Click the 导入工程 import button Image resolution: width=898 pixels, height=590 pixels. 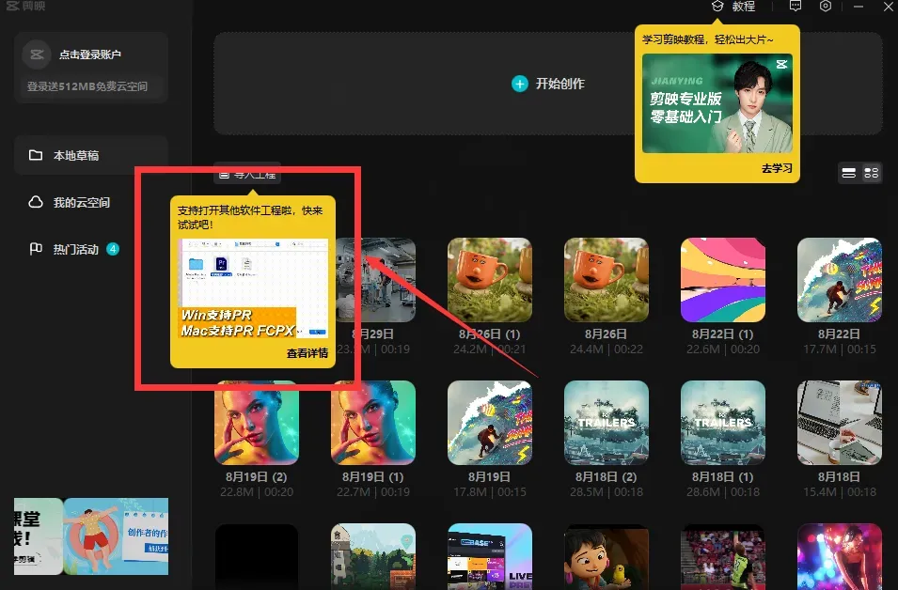[247, 174]
